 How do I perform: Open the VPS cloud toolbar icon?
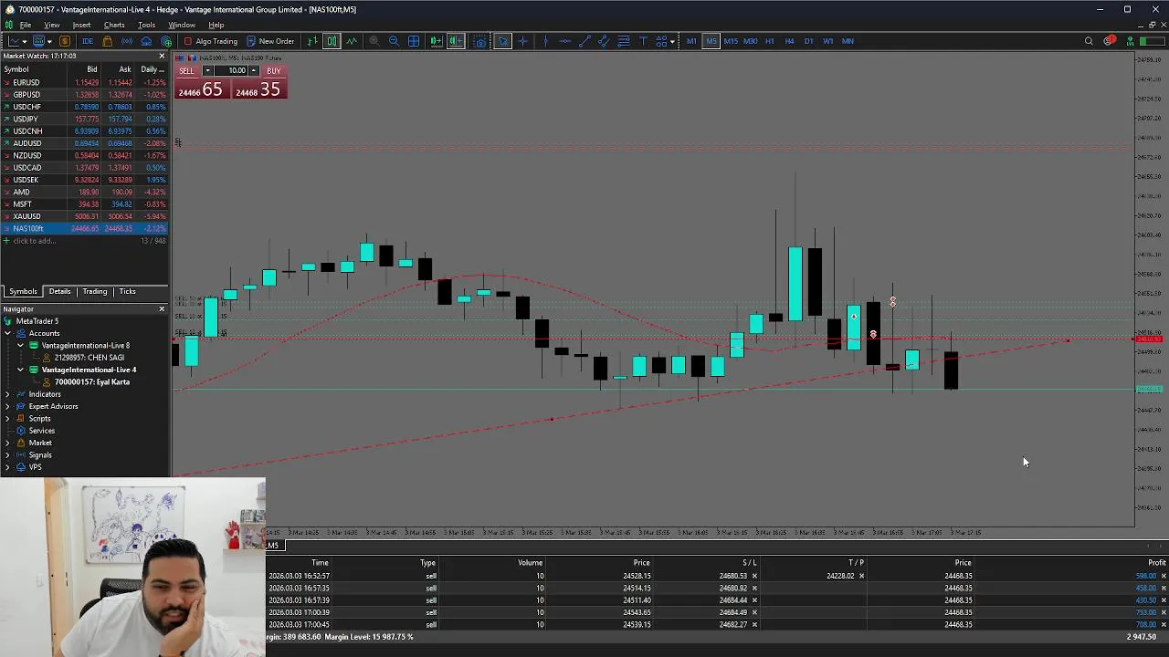146,41
